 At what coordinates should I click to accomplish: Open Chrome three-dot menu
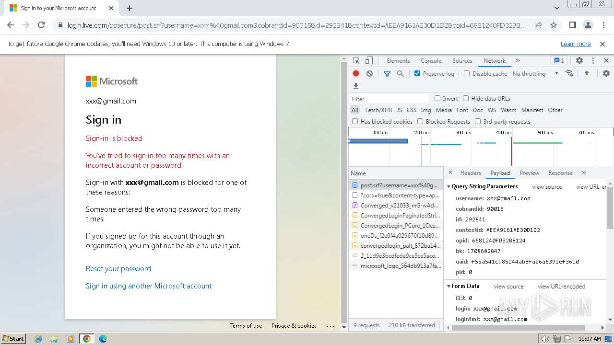click(603, 25)
